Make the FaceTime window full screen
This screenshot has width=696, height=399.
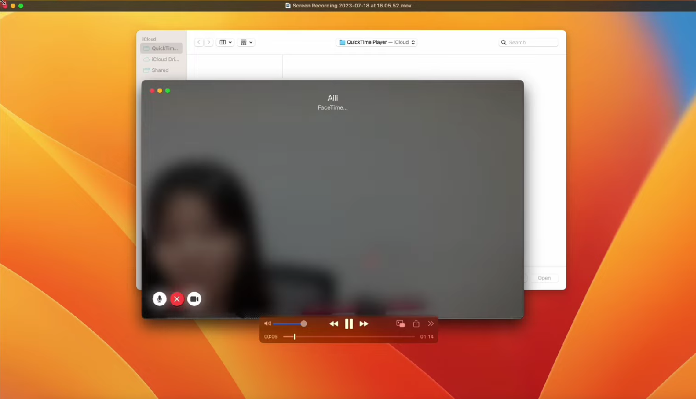167,91
